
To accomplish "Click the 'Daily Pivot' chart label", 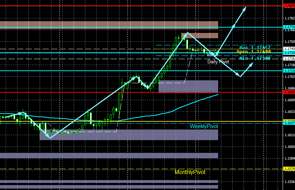I will point(218,62).
